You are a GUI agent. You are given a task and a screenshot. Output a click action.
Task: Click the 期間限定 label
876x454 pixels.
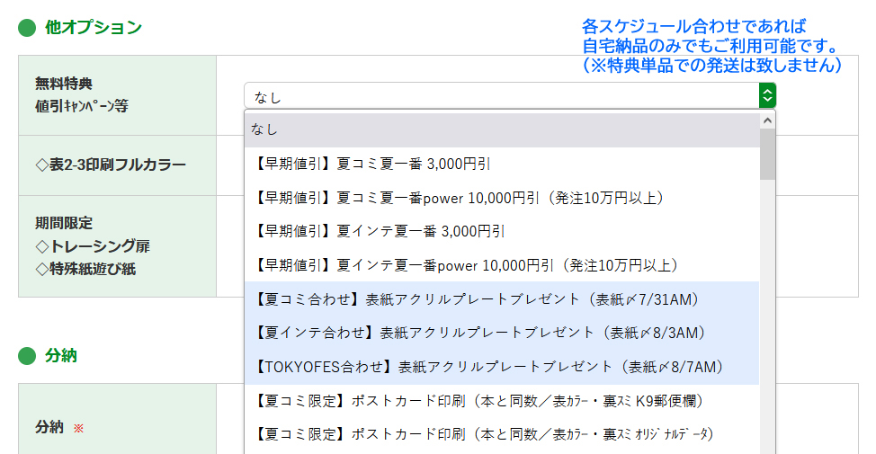click(x=64, y=223)
